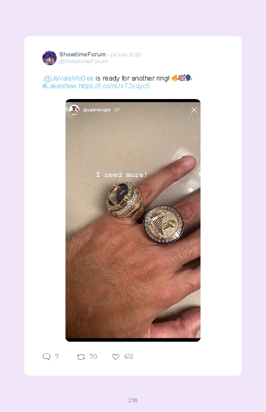Click the ShowtimeForum display name
Image resolution: width=266 pixels, height=412 pixels.
coord(82,54)
